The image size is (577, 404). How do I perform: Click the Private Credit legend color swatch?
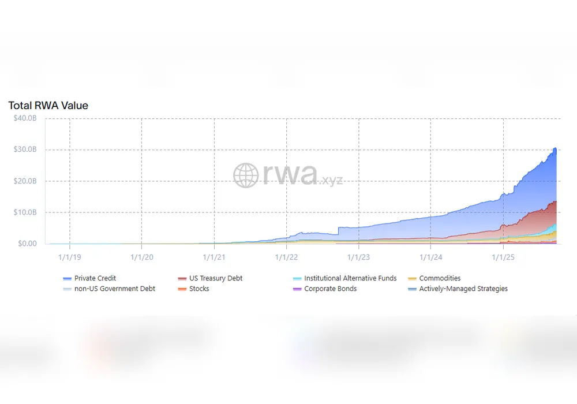[67, 279]
